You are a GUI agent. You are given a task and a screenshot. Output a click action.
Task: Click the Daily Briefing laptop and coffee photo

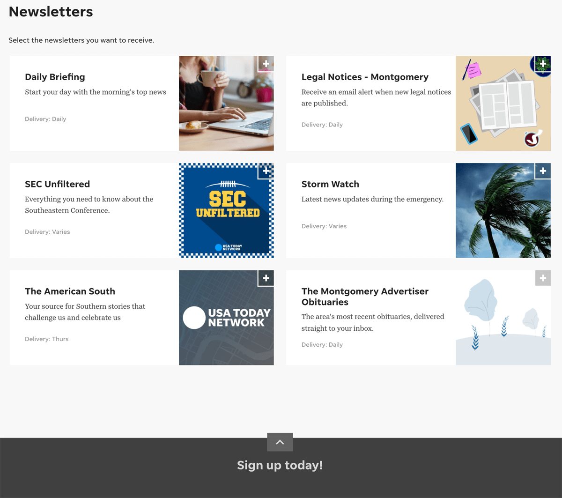[226, 104]
